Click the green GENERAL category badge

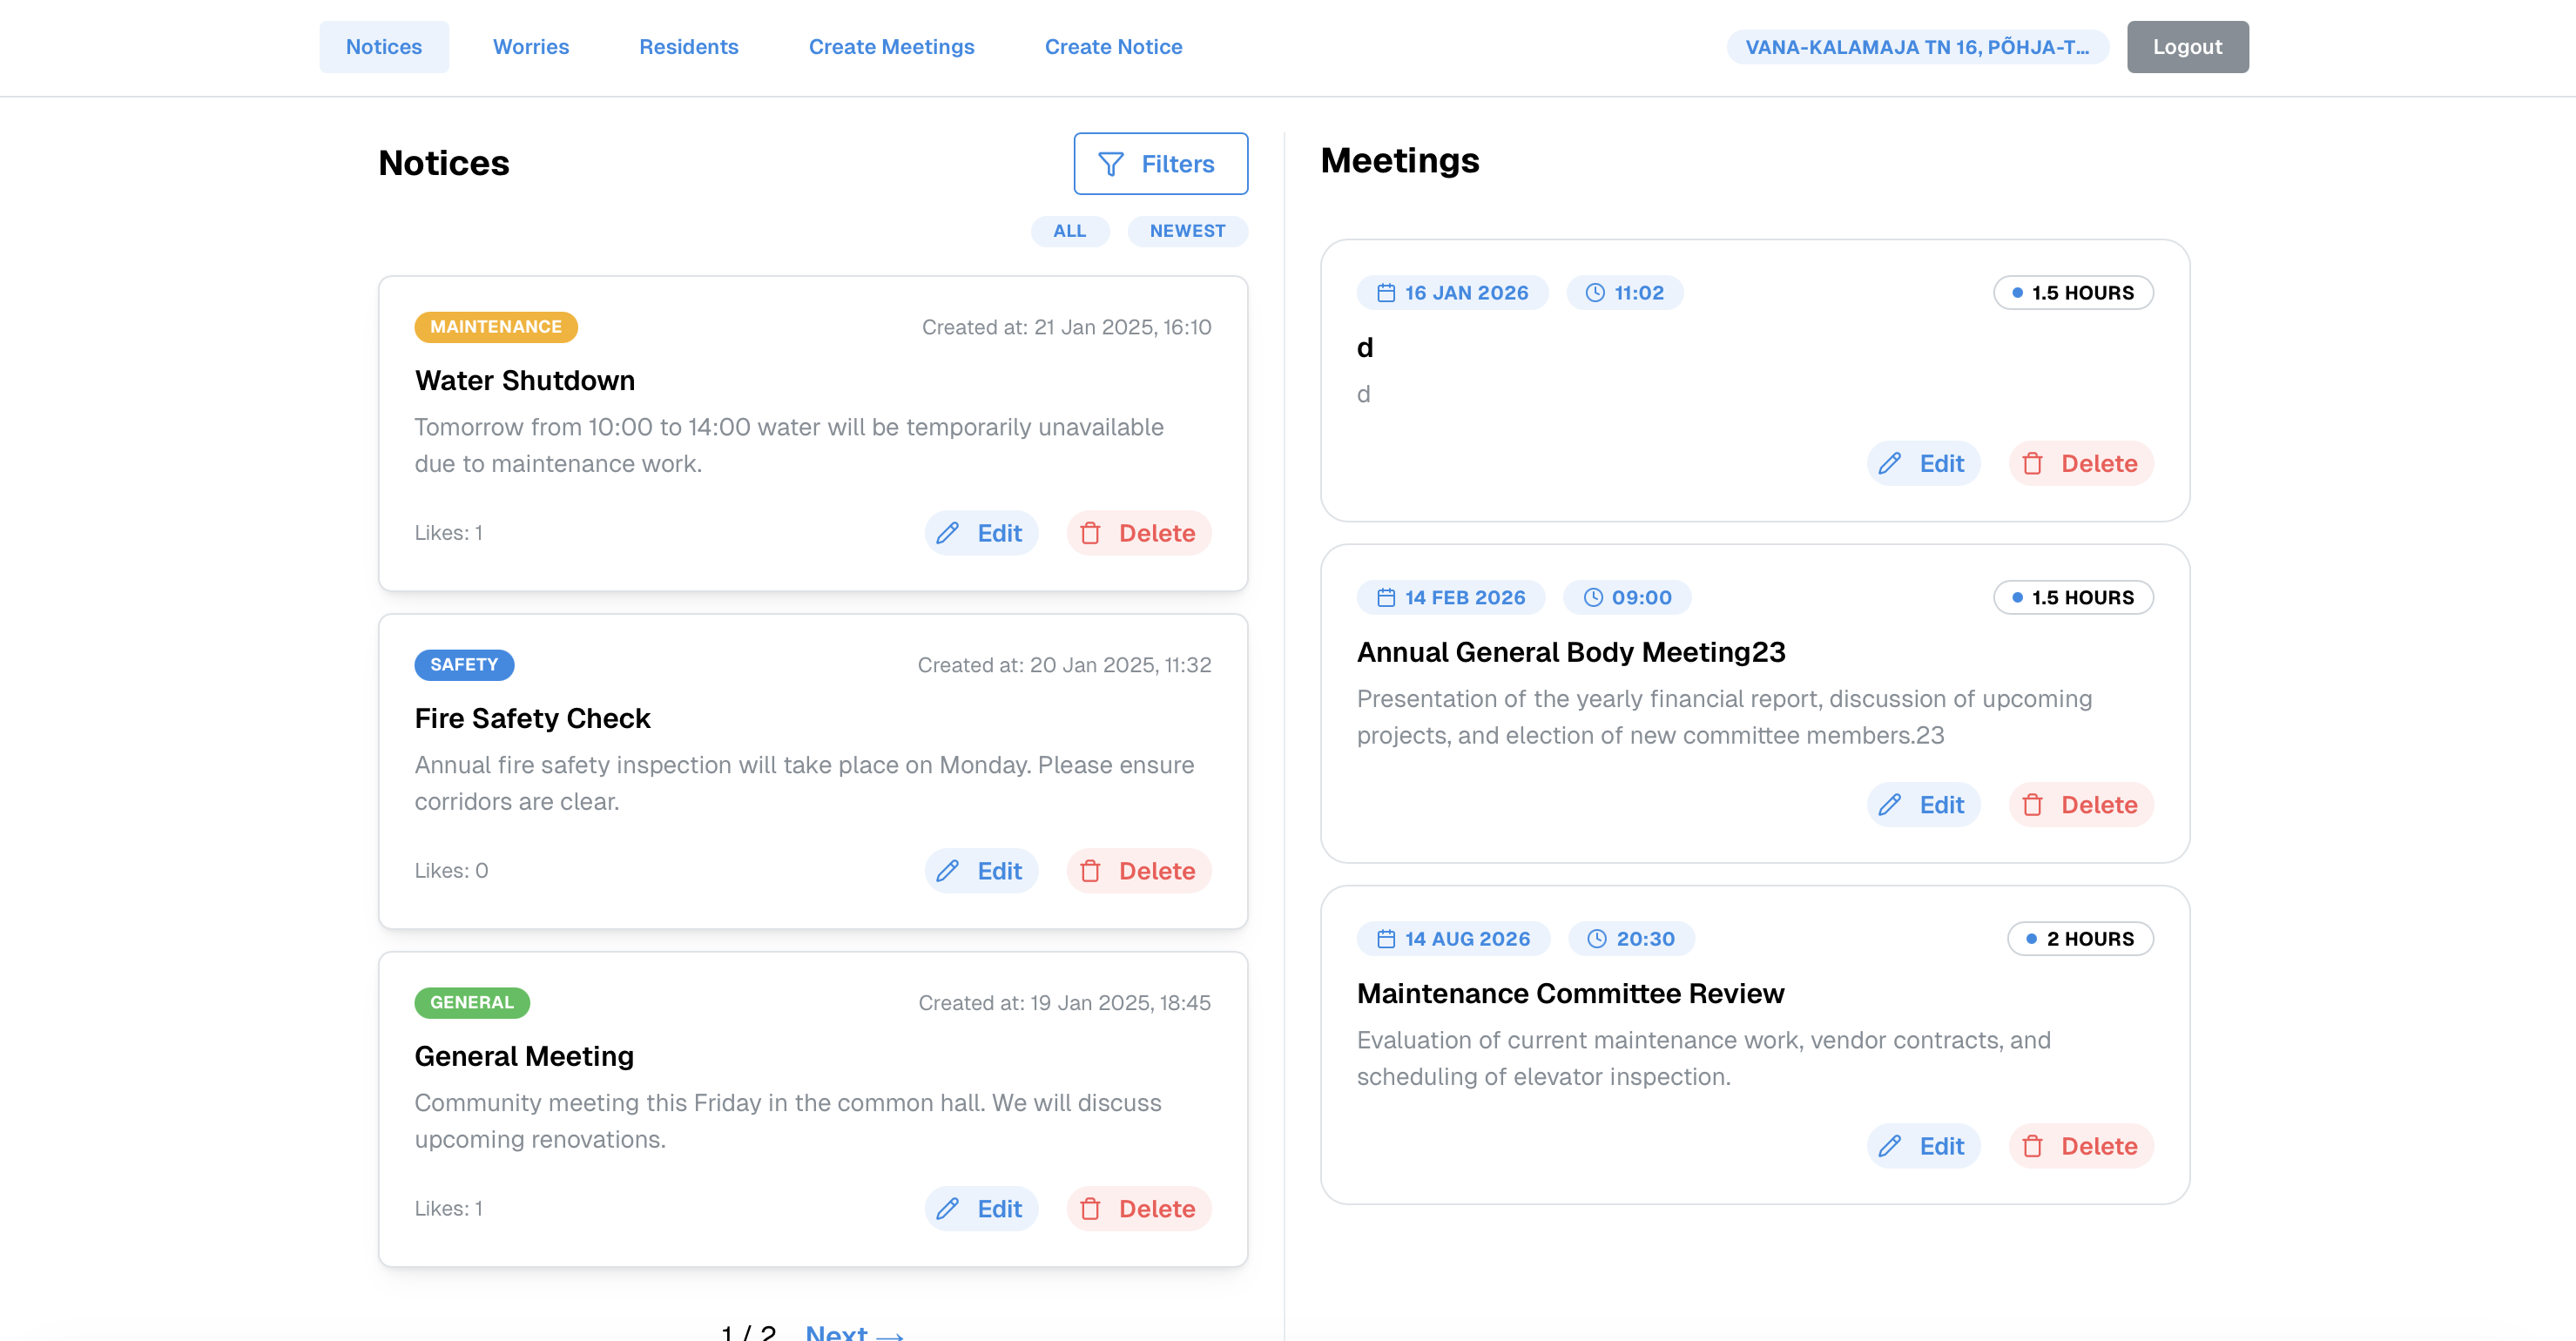[x=472, y=1003]
